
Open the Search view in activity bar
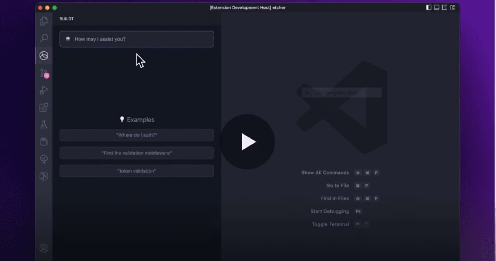[x=43, y=38]
